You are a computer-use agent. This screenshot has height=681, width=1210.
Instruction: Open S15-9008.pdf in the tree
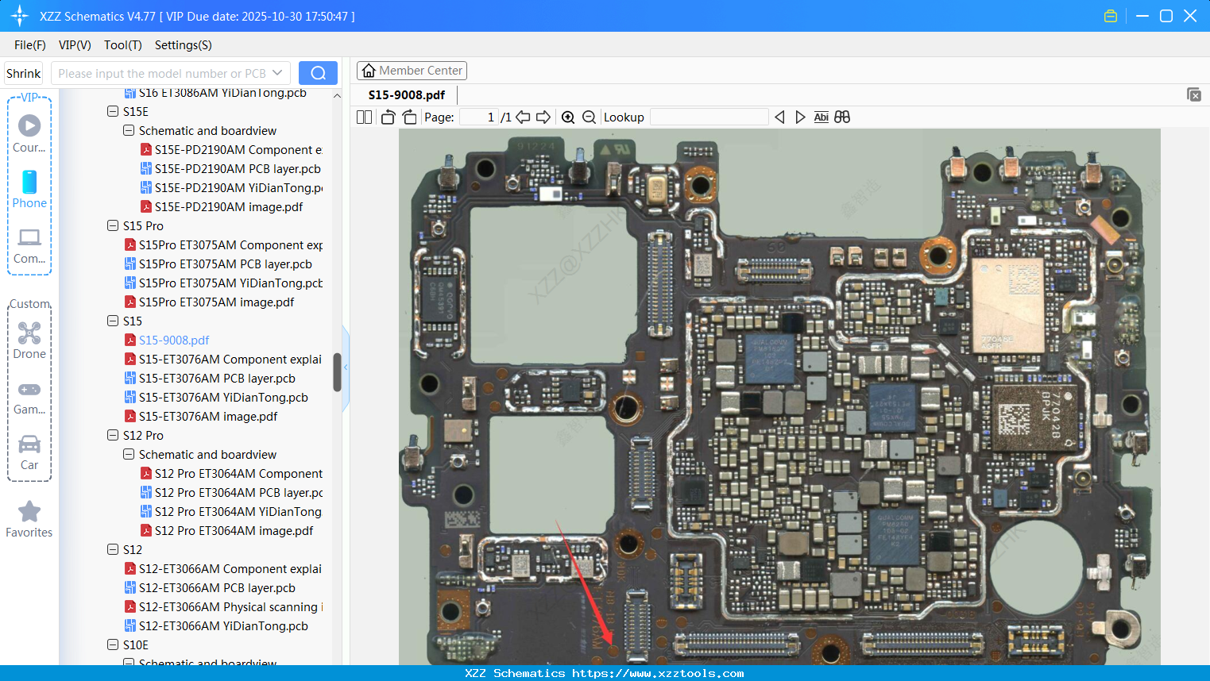point(174,340)
